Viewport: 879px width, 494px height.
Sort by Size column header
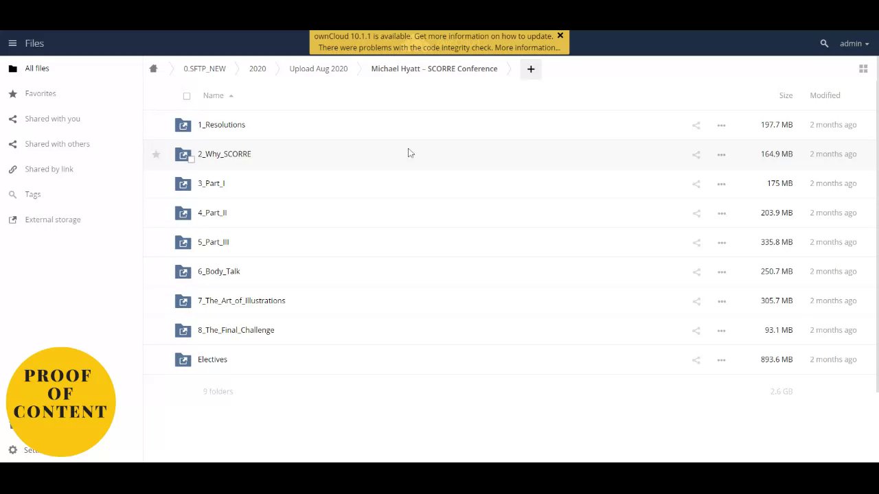(x=786, y=95)
